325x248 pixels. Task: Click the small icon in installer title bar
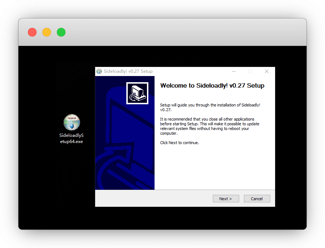pyautogui.click(x=99, y=71)
